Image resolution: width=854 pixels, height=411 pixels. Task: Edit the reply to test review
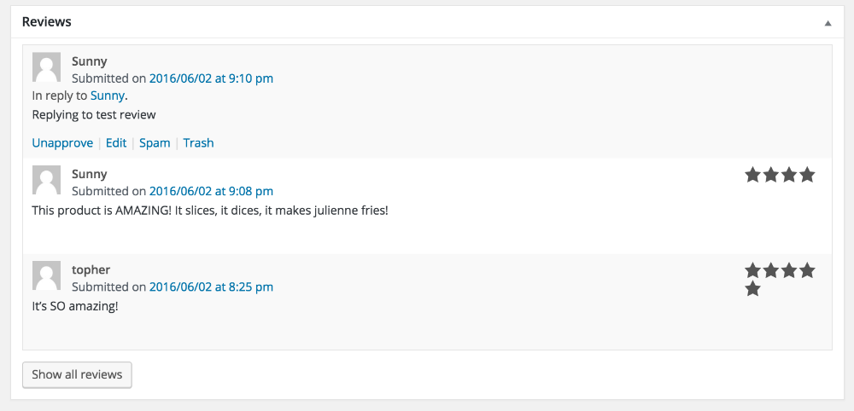(x=116, y=143)
